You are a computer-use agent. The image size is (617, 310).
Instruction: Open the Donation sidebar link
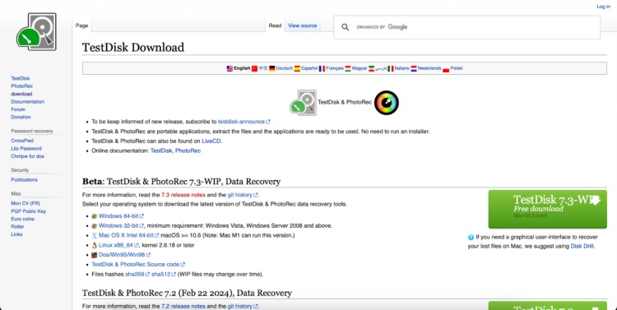[21, 117]
